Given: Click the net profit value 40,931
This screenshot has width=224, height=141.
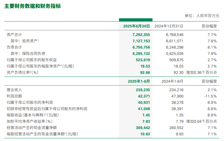Looking at the screenshot, I should pyautogui.click(x=142, y=102).
